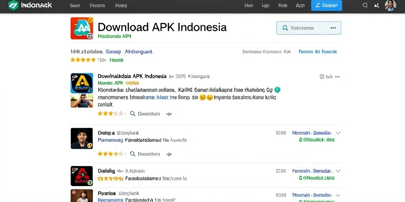
Task: Select the 'Aph' top-right nav item
Action: pos(300,6)
